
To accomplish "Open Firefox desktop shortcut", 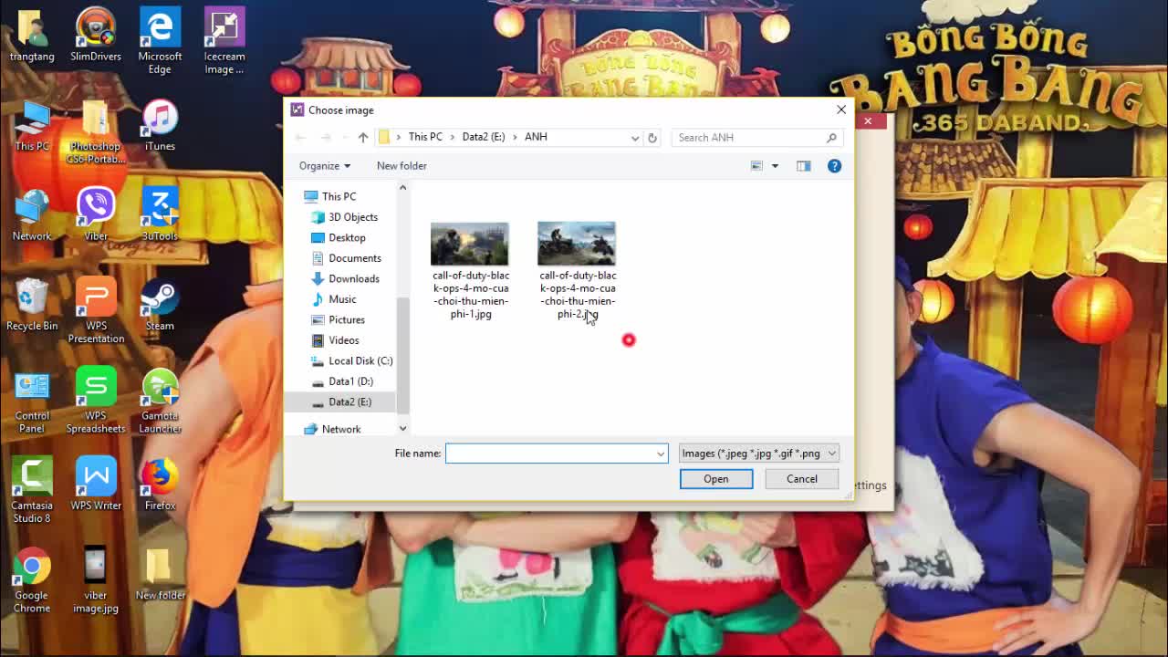I will click(160, 485).
